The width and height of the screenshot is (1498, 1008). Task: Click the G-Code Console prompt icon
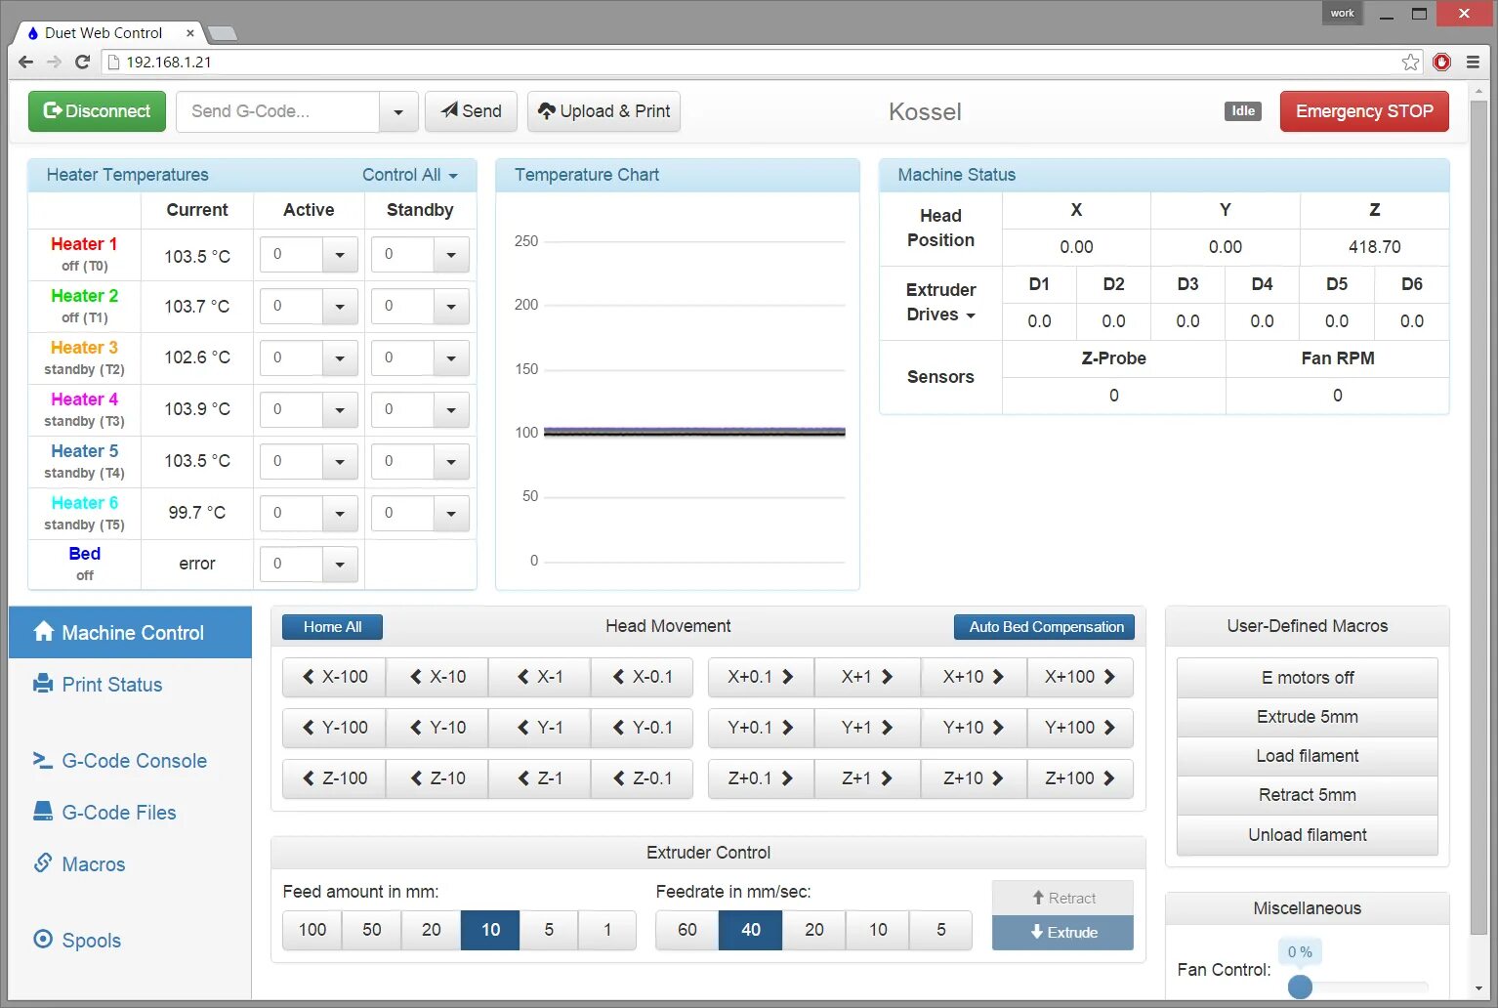pos(43,760)
